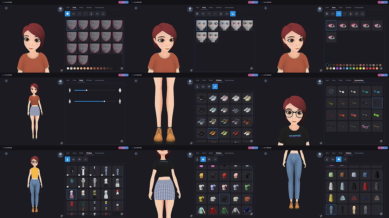
Task: Select nose icon in face-shape panel toolbar
Action: 91,14
